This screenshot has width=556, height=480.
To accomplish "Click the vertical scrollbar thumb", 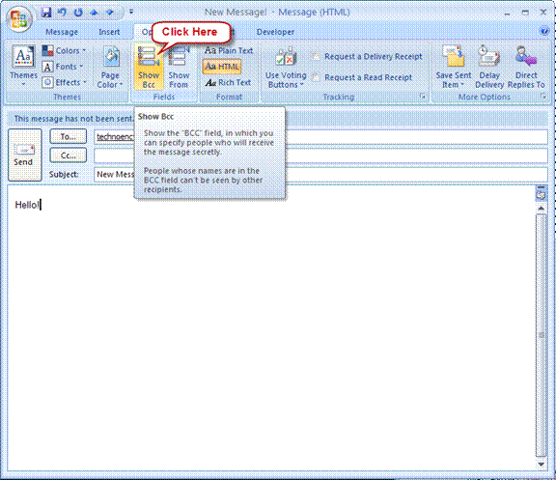I will pos(541,335).
